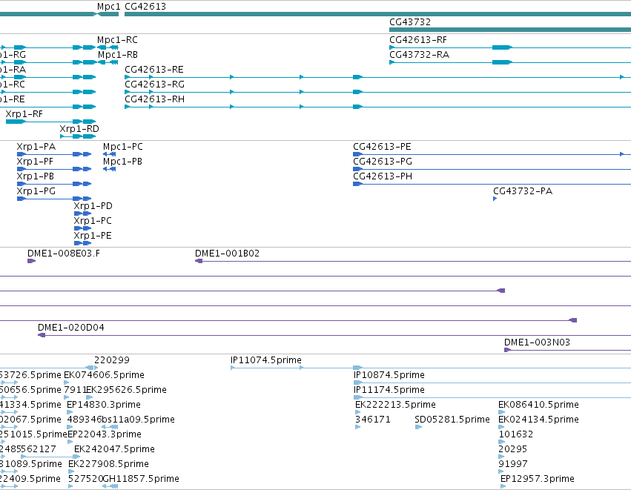The image size is (631, 490).
Task: Click transcript label Xrp1-RD
Action: click(79, 129)
